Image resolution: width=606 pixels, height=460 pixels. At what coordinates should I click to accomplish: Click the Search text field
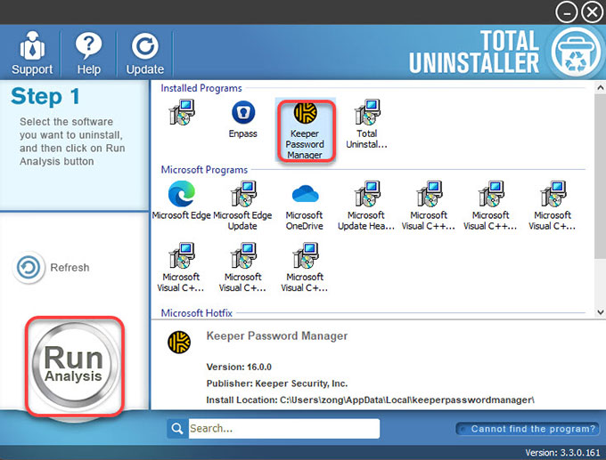click(x=283, y=428)
